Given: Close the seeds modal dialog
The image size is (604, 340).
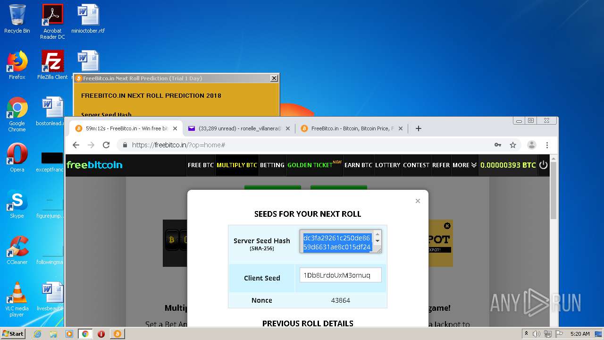Looking at the screenshot, I should click(418, 201).
